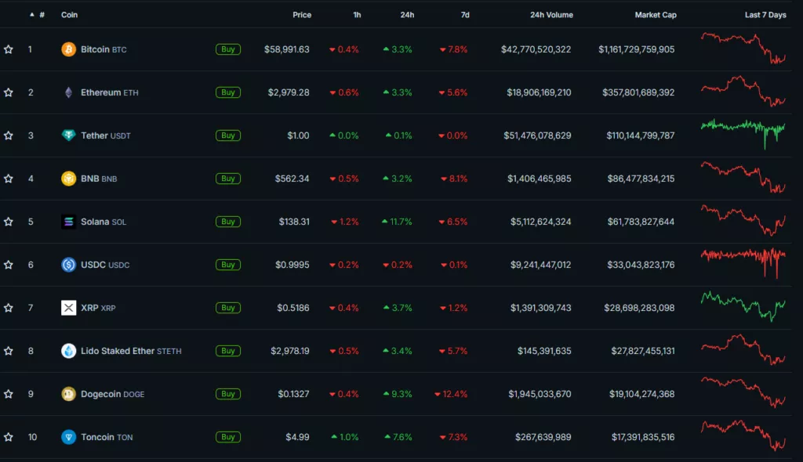Open the USDC coin page link
Screen dimensions: 803x462
[x=105, y=265]
